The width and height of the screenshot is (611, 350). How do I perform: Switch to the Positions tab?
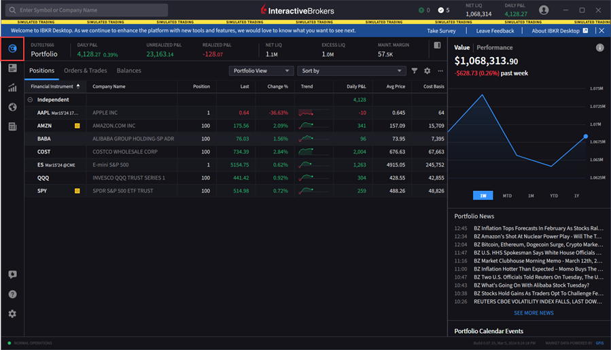tap(41, 71)
